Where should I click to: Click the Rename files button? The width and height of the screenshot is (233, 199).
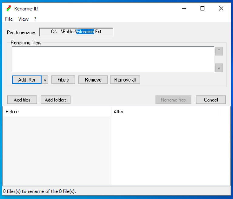click(174, 99)
